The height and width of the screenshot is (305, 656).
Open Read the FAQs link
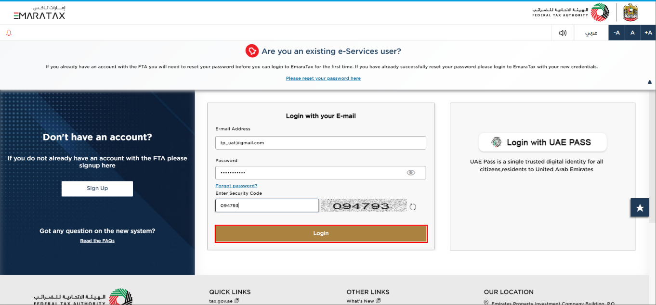pyautogui.click(x=97, y=241)
